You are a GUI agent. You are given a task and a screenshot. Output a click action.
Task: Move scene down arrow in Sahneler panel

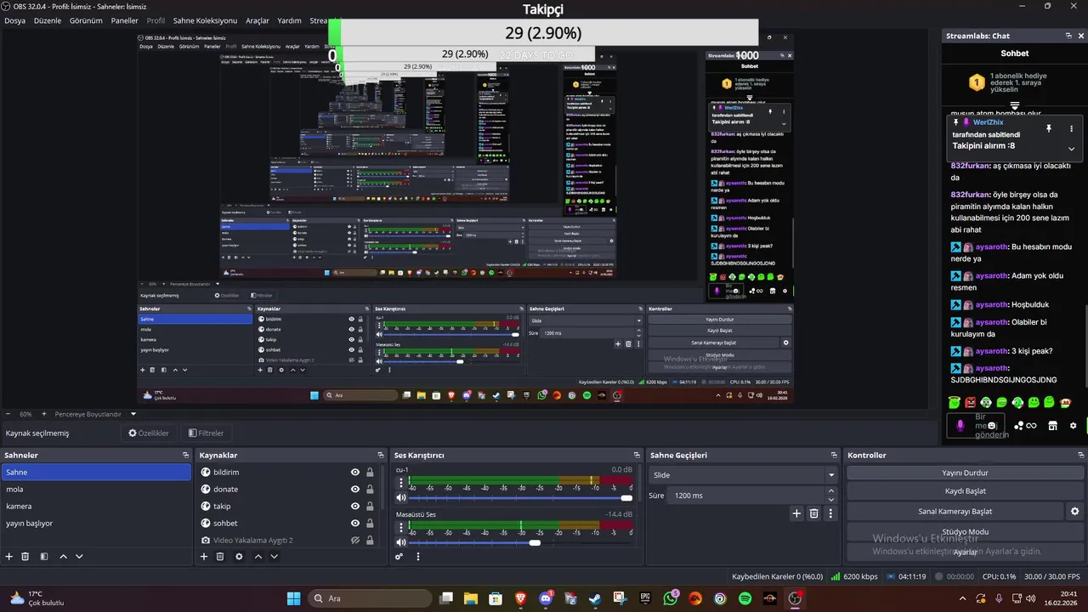79,557
